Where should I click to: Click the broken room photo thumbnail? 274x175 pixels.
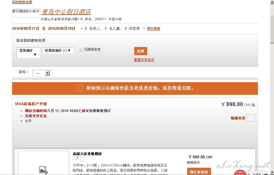tap(44, 163)
